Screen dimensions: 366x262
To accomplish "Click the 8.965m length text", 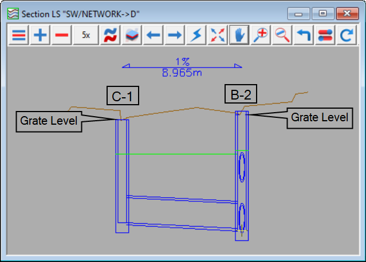I will tap(182, 73).
